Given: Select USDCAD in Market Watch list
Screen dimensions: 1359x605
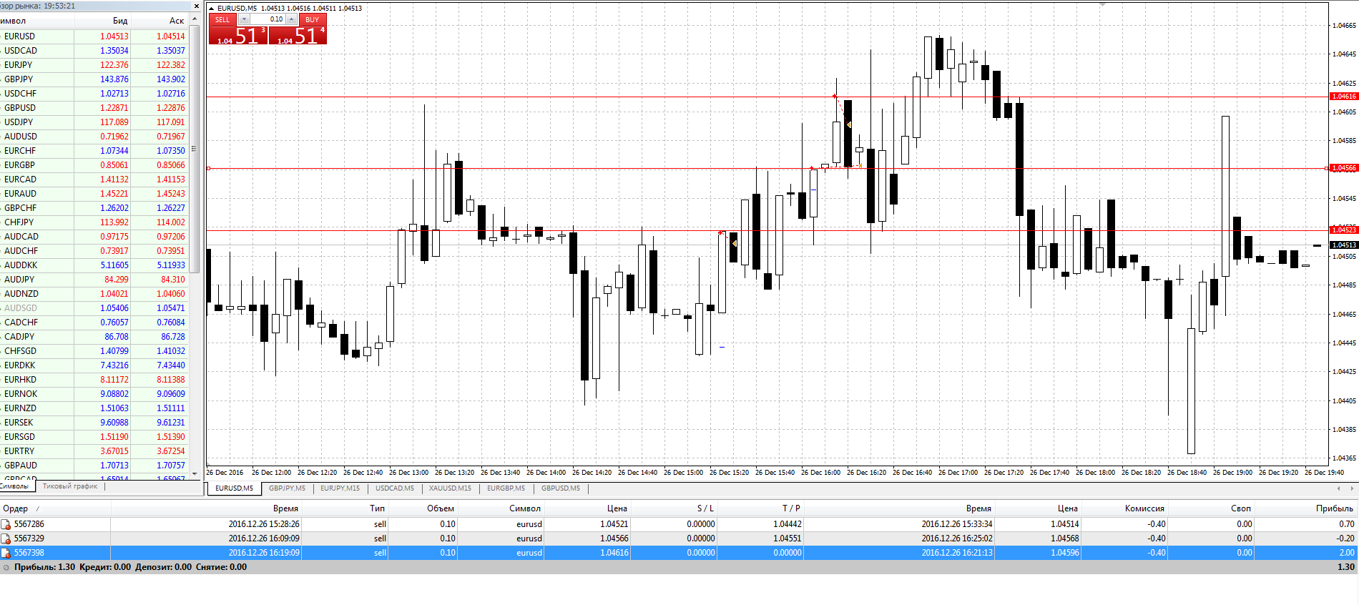Looking at the screenshot, I should coord(94,51).
